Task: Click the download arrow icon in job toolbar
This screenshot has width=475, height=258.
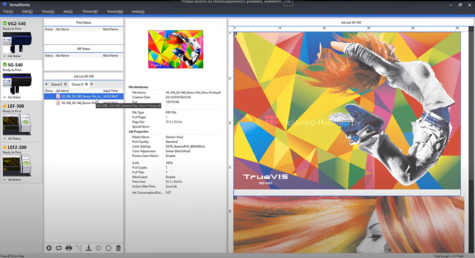Action: click(89, 248)
